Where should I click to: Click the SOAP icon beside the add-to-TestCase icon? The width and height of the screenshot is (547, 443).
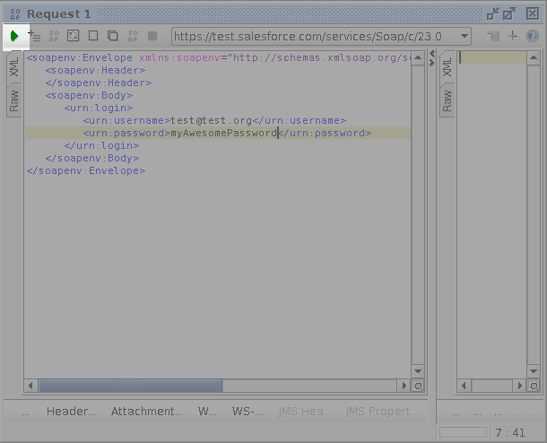[54, 36]
